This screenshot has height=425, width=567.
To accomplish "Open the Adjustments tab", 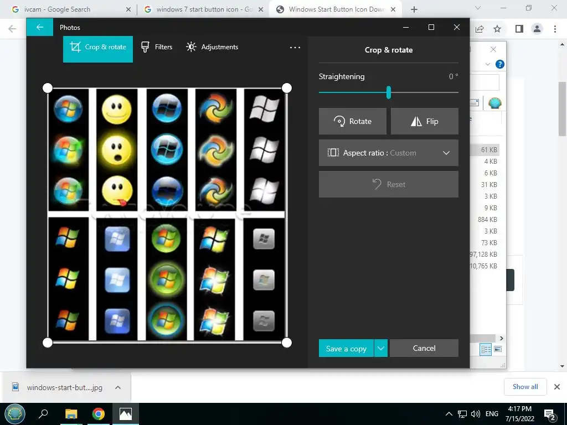I will [212, 47].
